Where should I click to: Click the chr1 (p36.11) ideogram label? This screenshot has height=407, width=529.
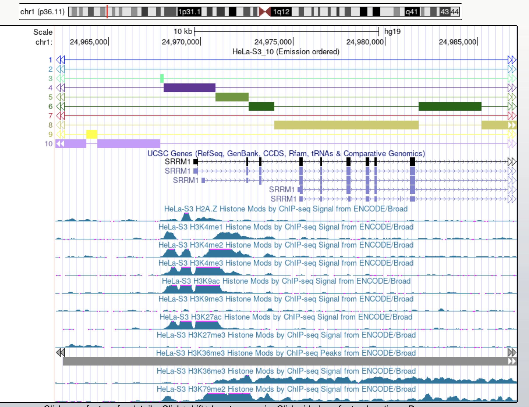43,12
